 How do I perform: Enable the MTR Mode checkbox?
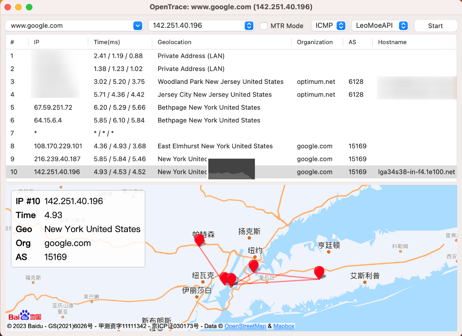[x=264, y=26]
